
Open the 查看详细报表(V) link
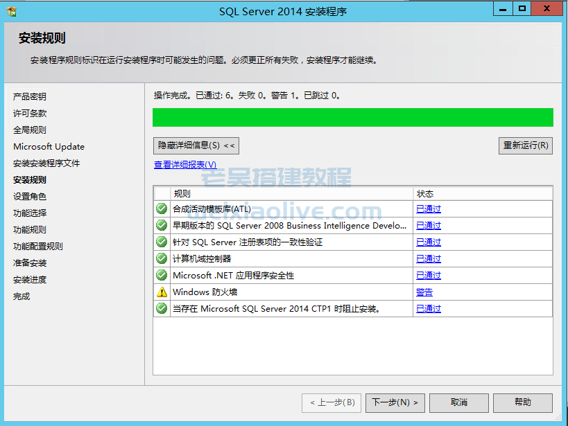click(x=185, y=165)
